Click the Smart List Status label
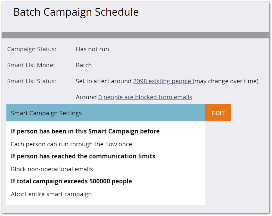The width and height of the screenshot is (272, 216). point(32,81)
